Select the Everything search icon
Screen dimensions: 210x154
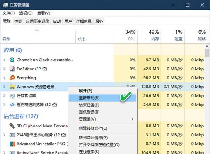click(x=12, y=78)
